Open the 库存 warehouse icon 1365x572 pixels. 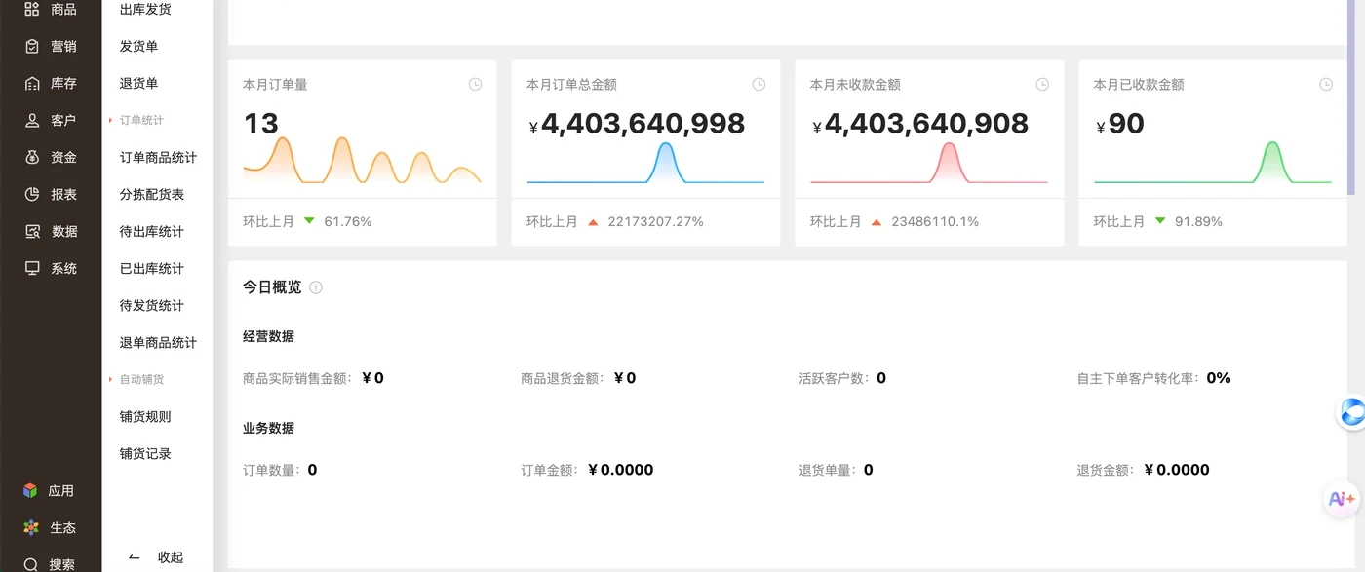point(32,83)
